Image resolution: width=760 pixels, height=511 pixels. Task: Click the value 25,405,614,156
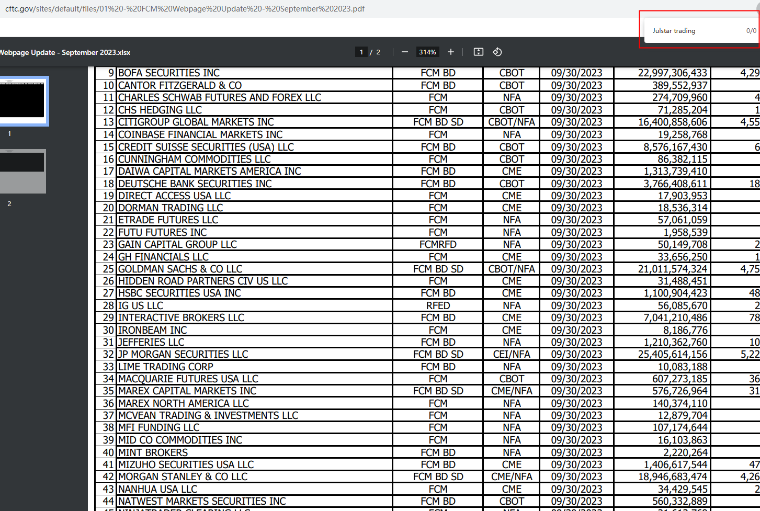click(673, 354)
